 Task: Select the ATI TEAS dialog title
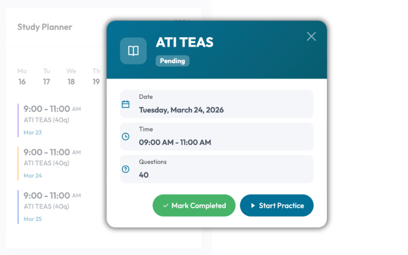click(185, 42)
